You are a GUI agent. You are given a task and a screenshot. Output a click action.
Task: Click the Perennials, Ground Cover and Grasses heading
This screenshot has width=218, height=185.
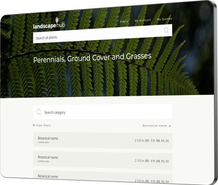click(92, 58)
